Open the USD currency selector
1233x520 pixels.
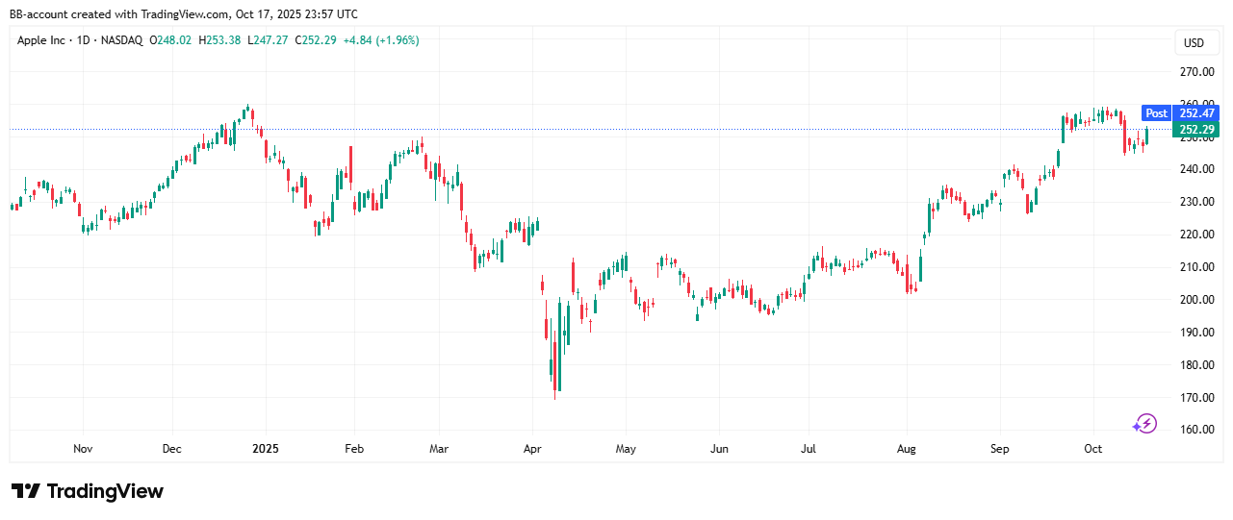click(1194, 43)
